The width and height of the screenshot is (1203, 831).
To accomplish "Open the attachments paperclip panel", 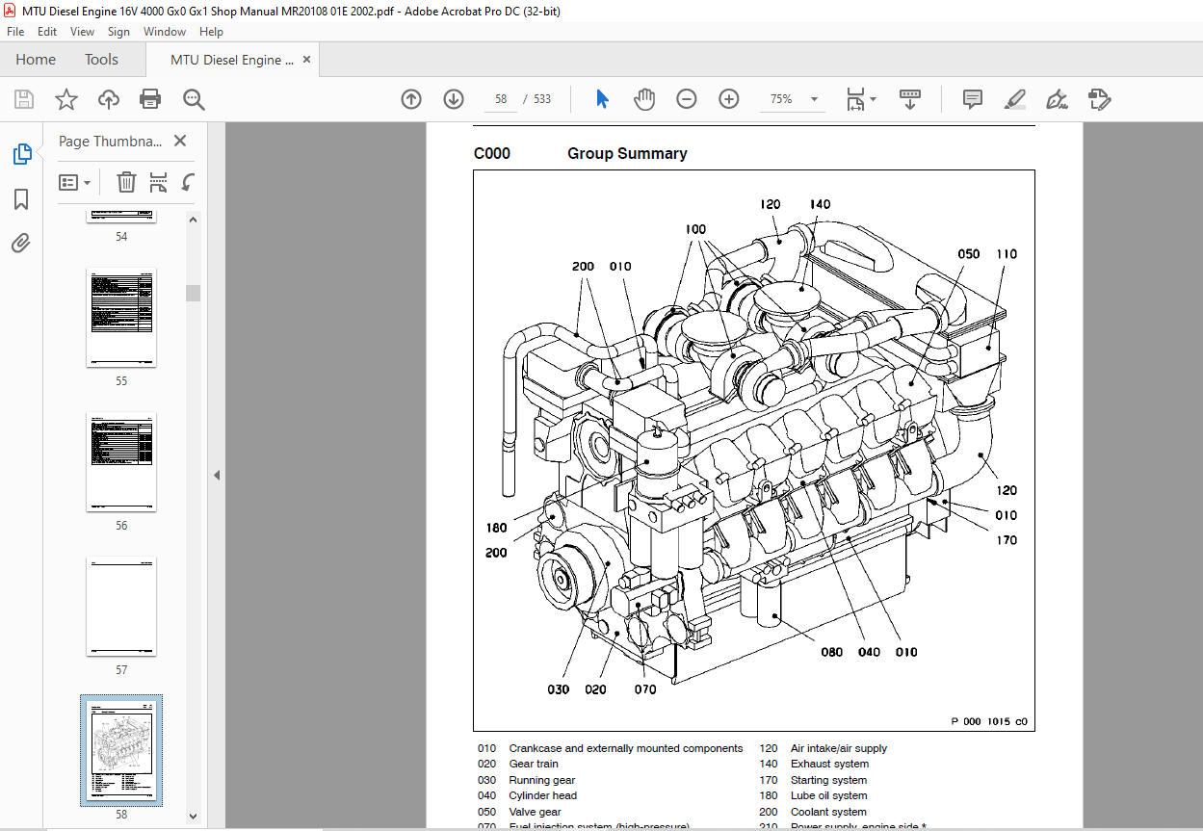I will point(21,243).
